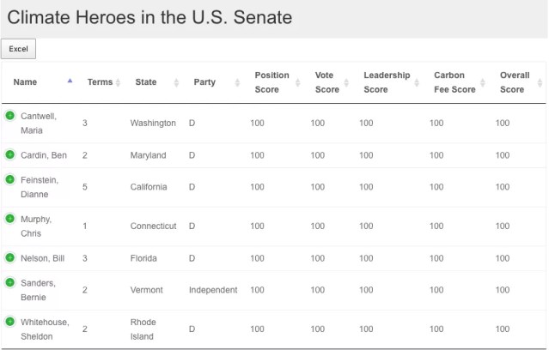549x350 pixels.
Task: Export table using the Excel button
Action: click(18, 49)
